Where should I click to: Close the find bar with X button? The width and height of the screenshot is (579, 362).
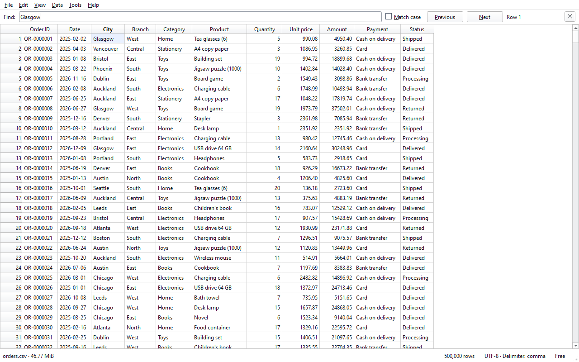[x=570, y=17]
